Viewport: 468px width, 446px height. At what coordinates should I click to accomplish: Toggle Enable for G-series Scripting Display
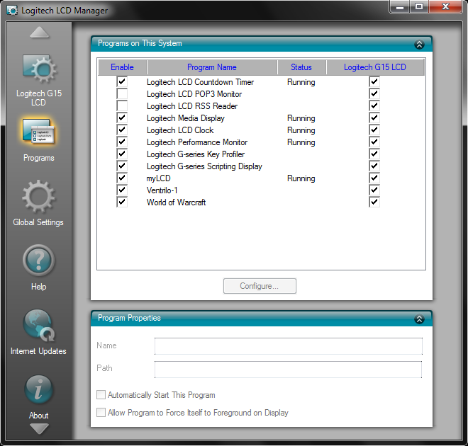[x=122, y=166]
